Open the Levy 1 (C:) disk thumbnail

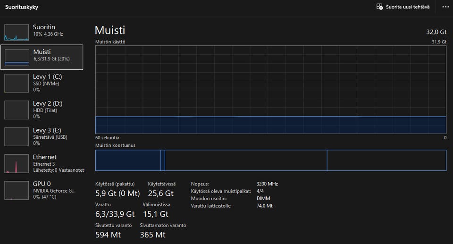[x=17, y=83]
